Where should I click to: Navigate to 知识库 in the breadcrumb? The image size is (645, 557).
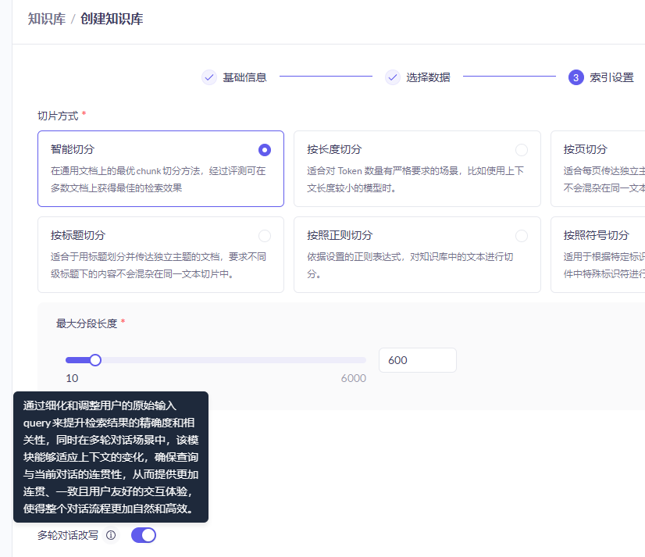[x=45, y=19]
